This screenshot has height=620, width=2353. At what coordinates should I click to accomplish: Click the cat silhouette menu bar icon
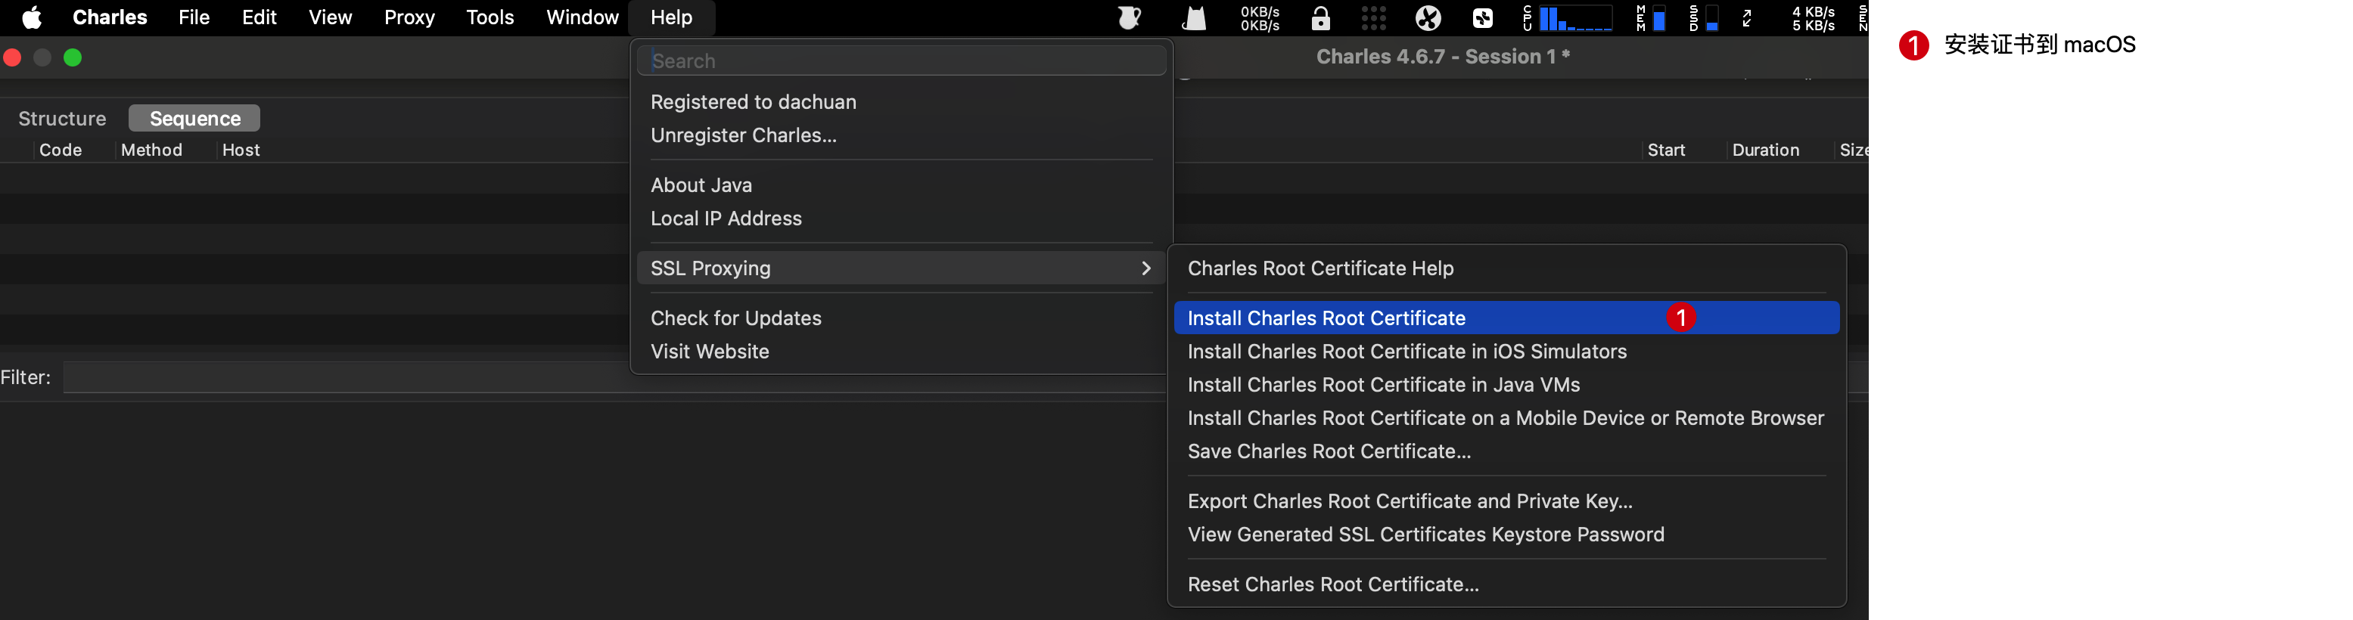1194,17
